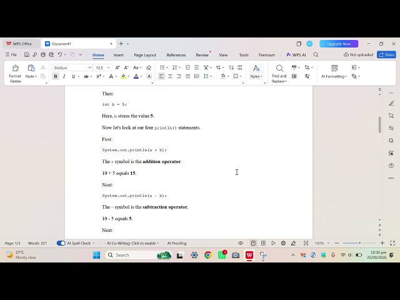Expand bullet list options dropdown
Screen dimensions: 400x300
pos(167,67)
